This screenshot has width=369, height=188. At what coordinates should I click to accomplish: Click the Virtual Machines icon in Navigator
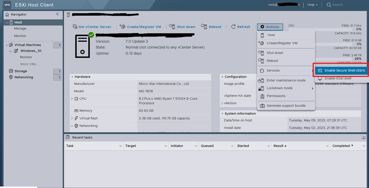pyautogui.click(x=11, y=45)
